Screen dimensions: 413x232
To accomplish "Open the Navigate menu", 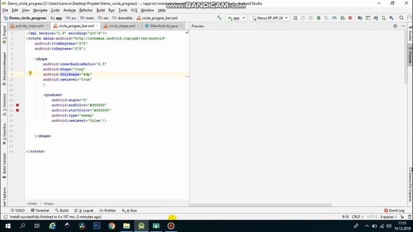I will 40,10.
